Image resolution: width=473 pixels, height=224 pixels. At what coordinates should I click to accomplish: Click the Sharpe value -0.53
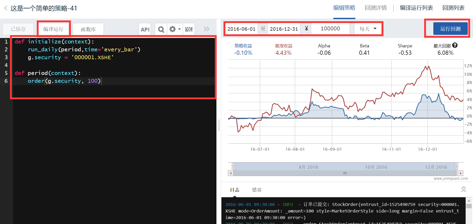point(405,53)
